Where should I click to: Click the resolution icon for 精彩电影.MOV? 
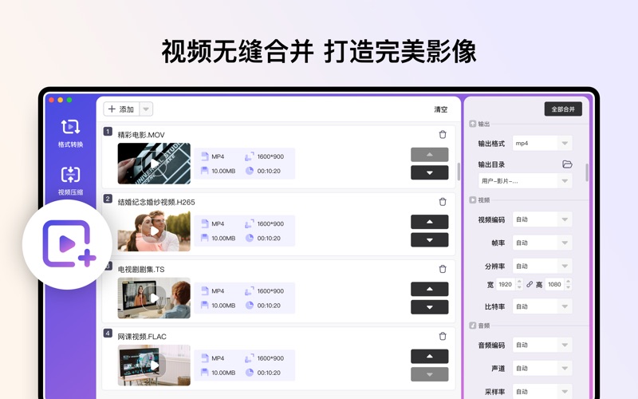point(250,156)
